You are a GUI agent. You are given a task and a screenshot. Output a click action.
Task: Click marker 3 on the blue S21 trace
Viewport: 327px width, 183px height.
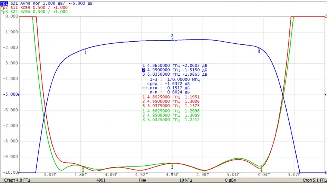point(259,51)
